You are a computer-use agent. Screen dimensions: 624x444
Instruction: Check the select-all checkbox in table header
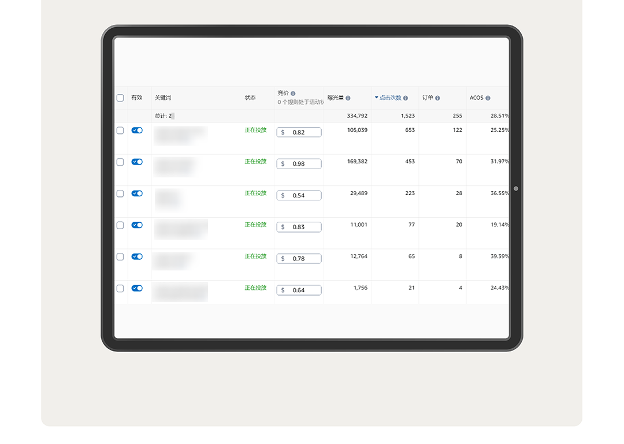[120, 98]
